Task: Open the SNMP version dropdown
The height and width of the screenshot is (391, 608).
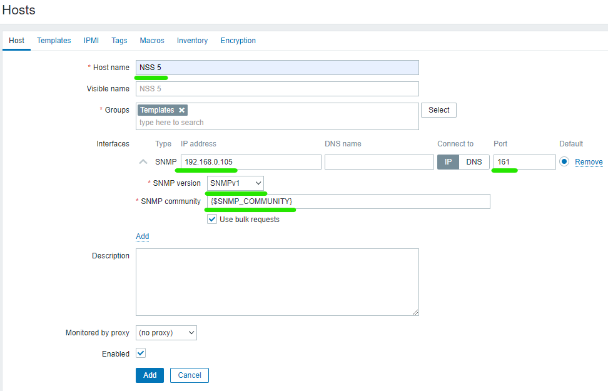Action: (235, 183)
